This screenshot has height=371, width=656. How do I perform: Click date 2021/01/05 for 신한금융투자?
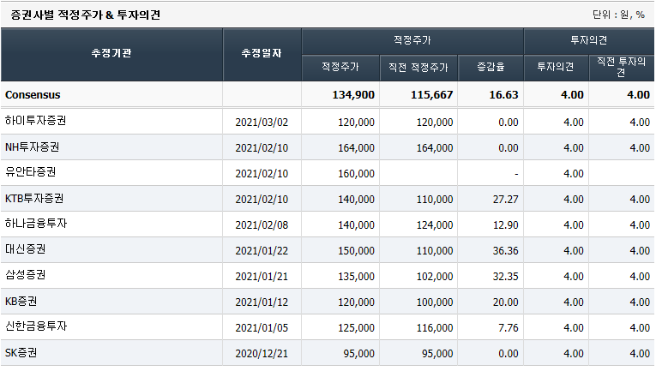point(262,328)
